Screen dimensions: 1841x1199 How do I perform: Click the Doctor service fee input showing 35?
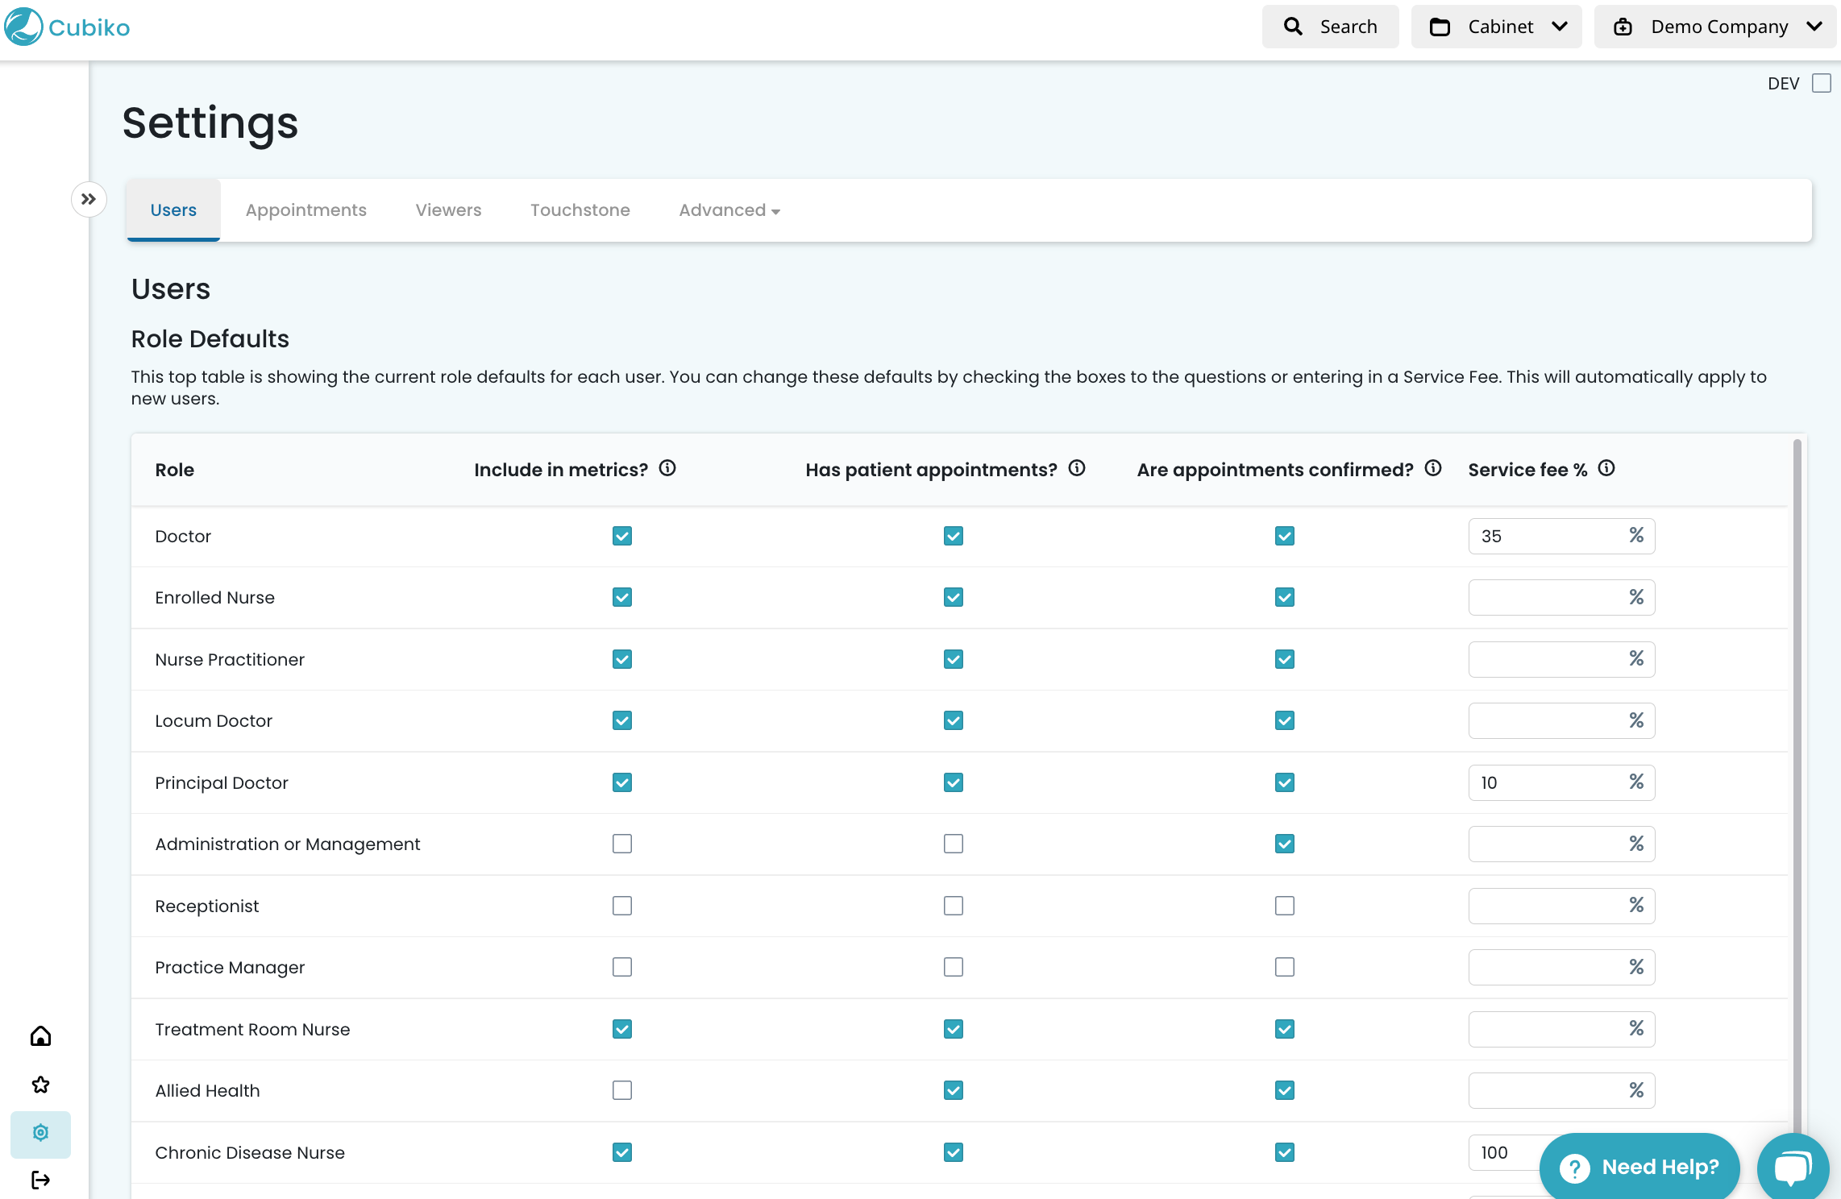coord(1560,536)
